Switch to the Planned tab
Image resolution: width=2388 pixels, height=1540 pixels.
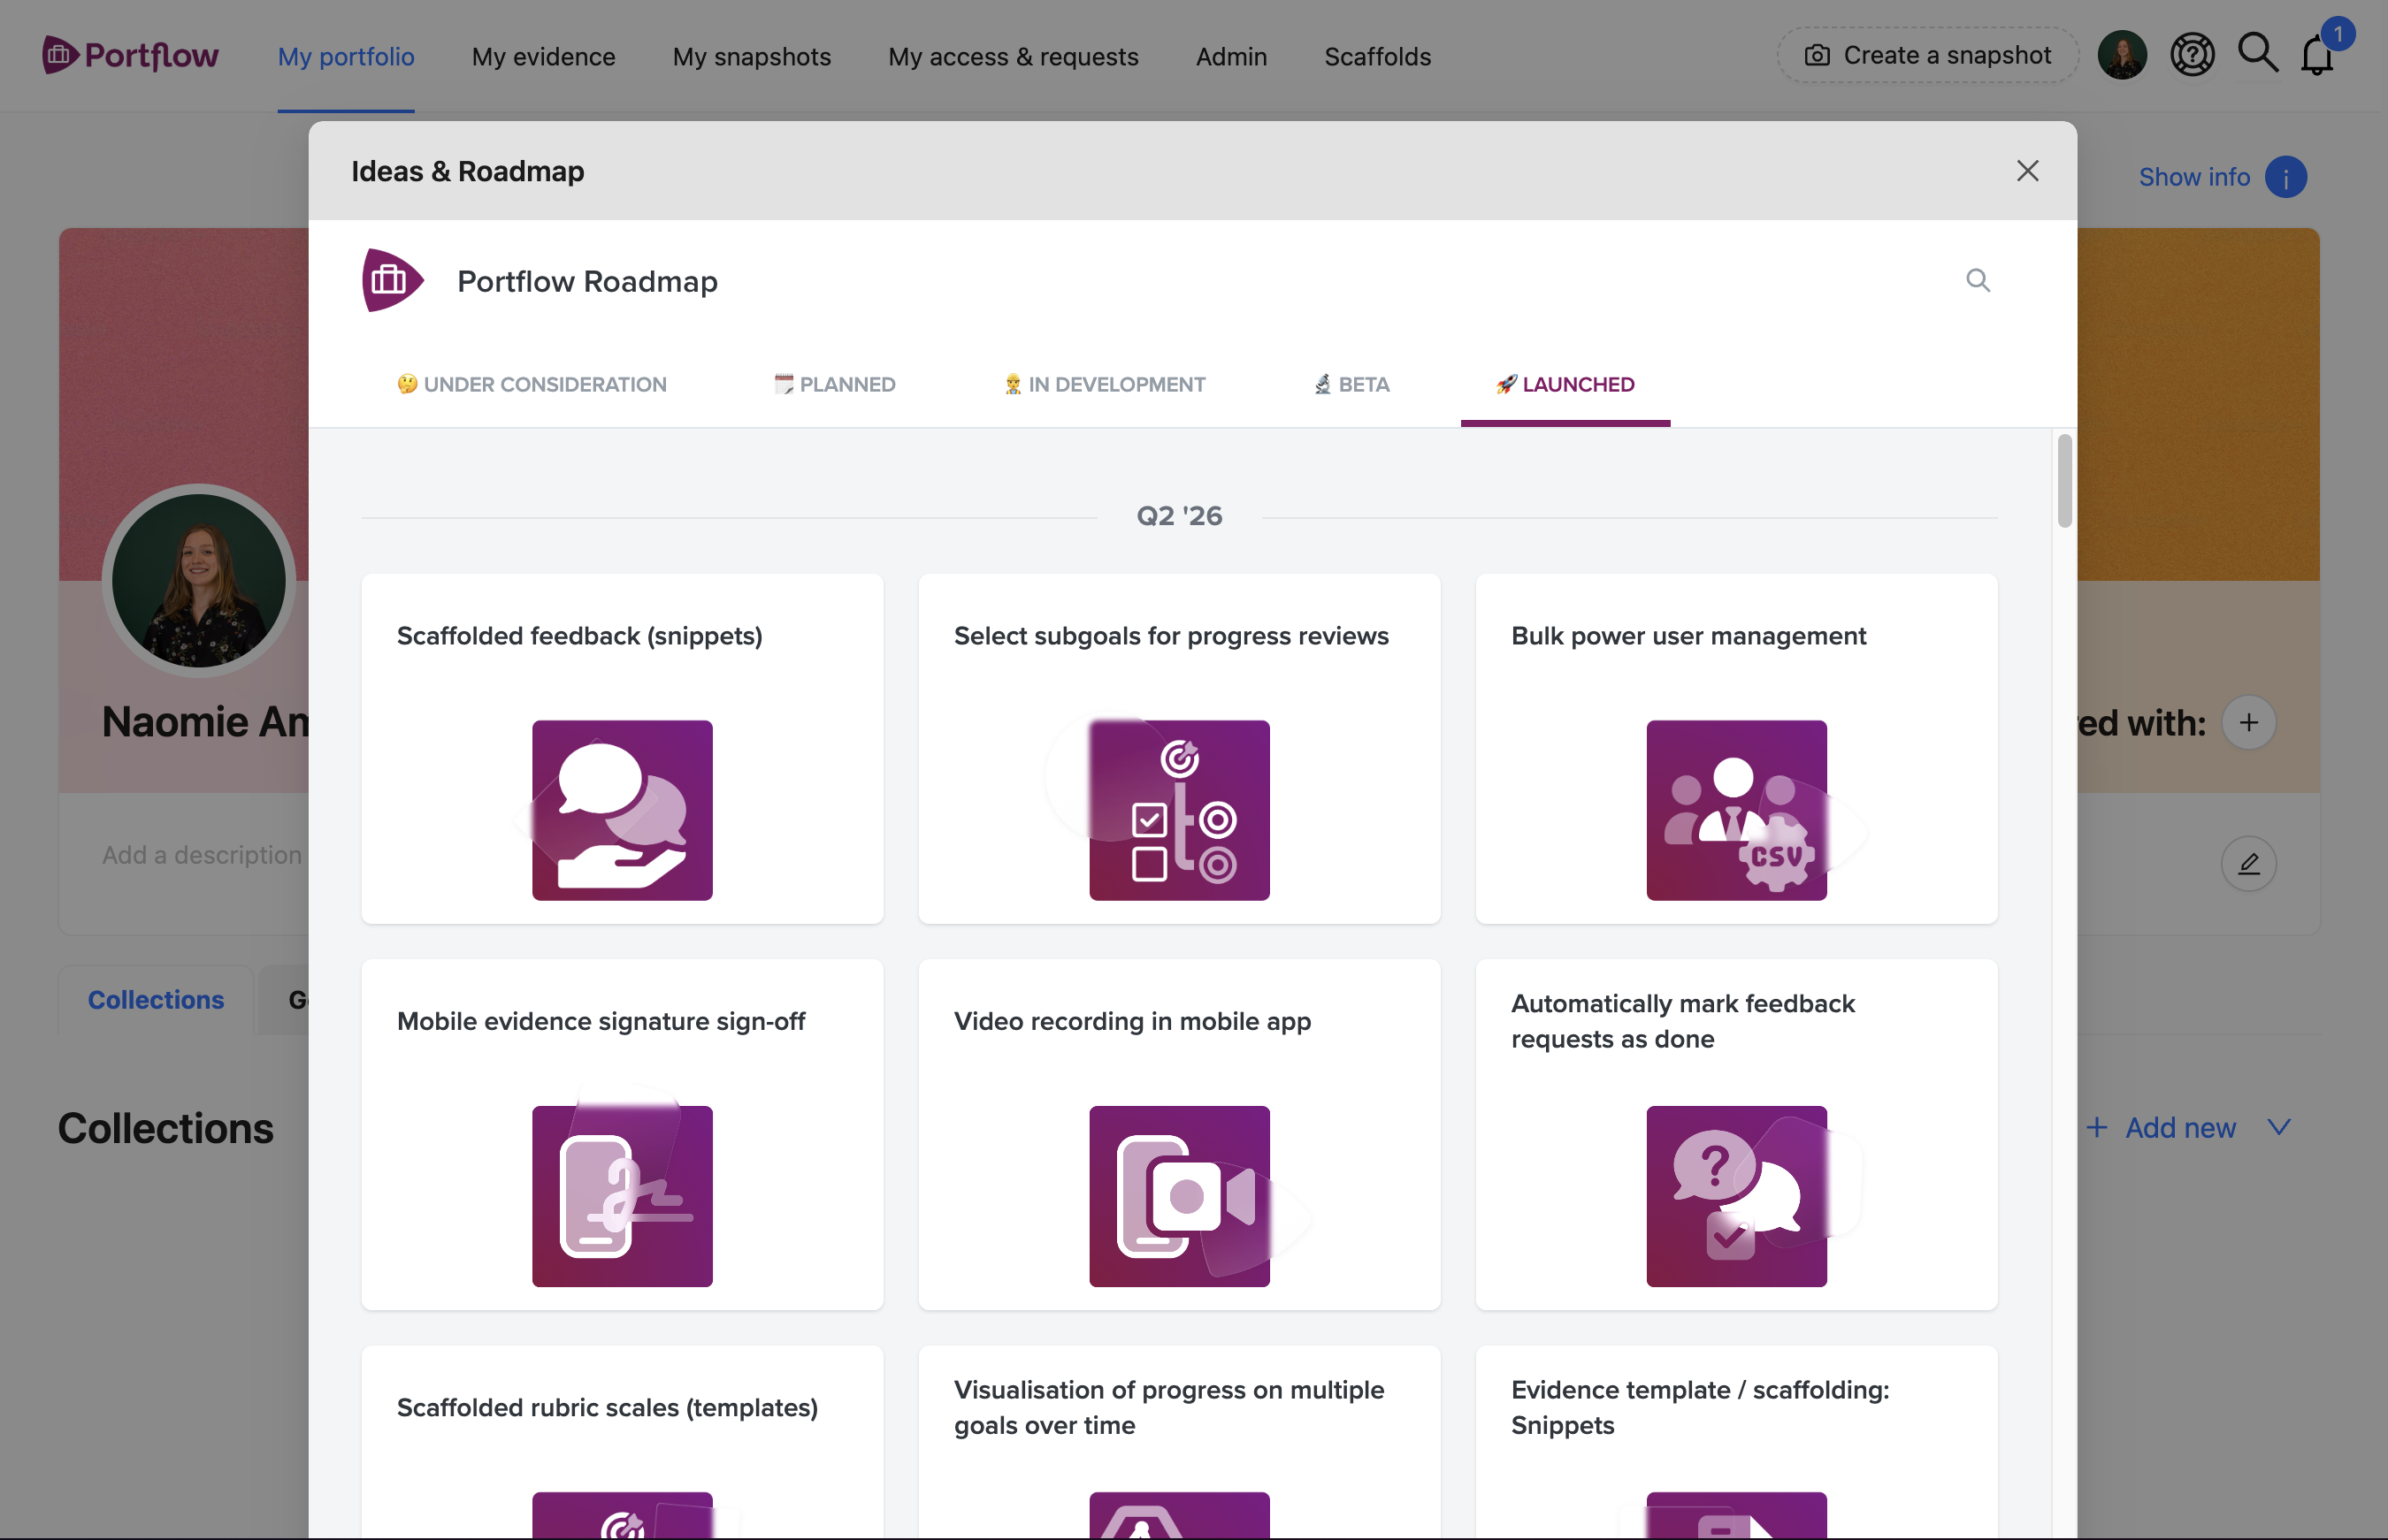(x=834, y=384)
